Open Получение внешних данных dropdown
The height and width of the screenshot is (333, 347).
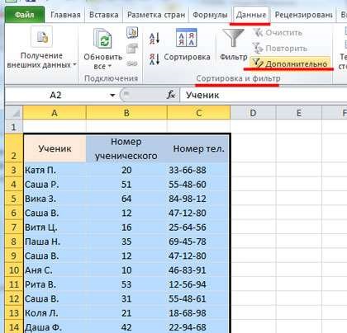tap(41, 49)
